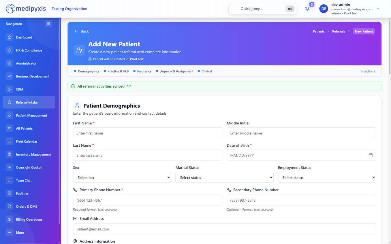Open the Employment Status dropdown
The height and width of the screenshot is (244, 391).
click(x=327, y=177)
